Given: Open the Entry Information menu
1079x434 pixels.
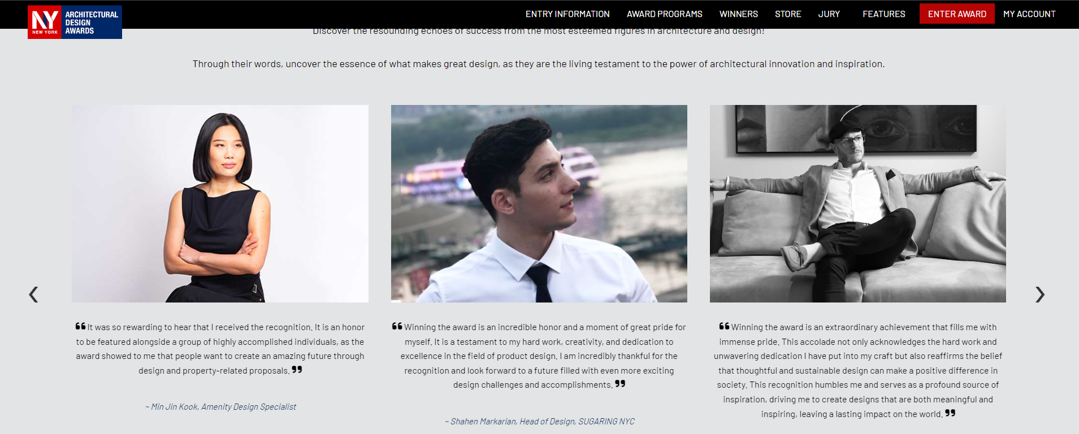Looking at the screenshot, I should click(x=567, y=14).
